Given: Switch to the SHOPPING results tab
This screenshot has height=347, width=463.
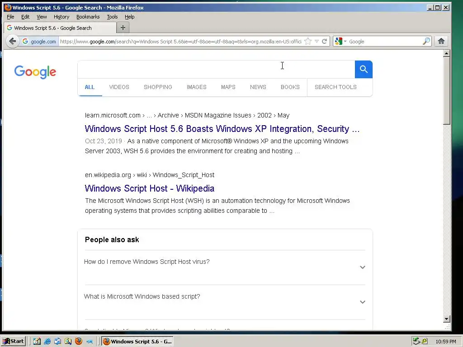Looking at the screenshot, I should 158,87.
